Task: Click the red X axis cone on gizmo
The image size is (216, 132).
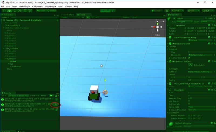Action: pos(154,27)
